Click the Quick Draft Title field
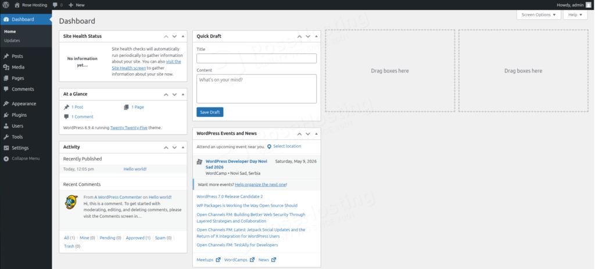This screenshot has height=269, width=595. [x=256, y=59]
